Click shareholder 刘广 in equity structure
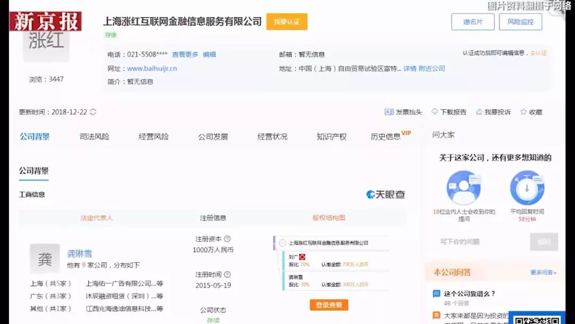The width and height of the screenshot is (575, 324). point(293,257)
